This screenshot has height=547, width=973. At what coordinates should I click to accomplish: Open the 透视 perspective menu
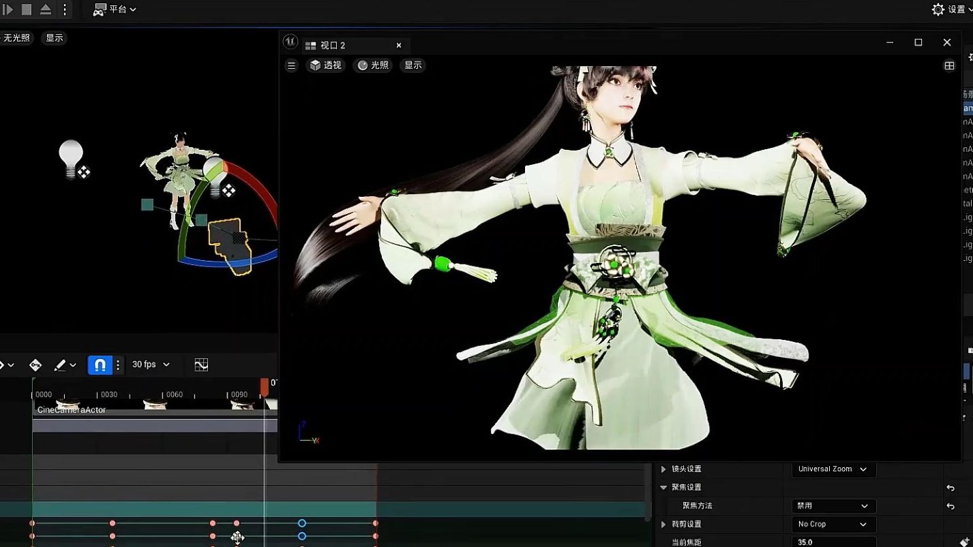pos(326,65)
